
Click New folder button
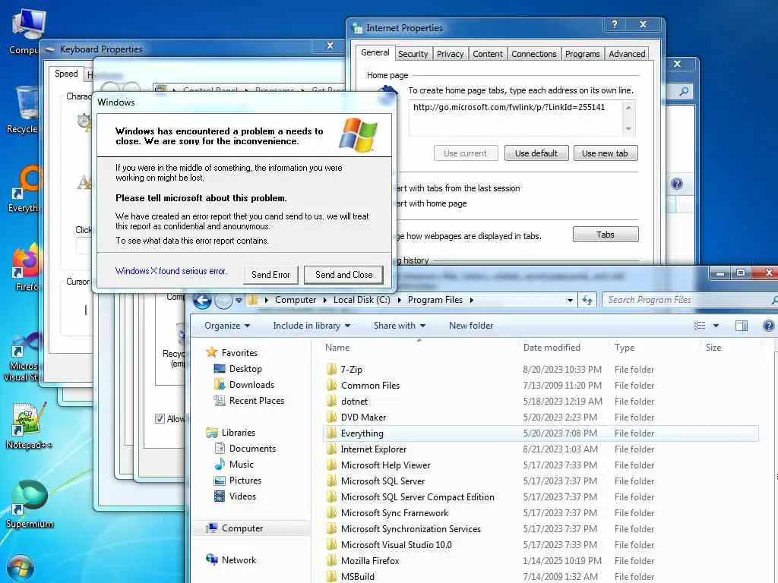pos(471,326)
